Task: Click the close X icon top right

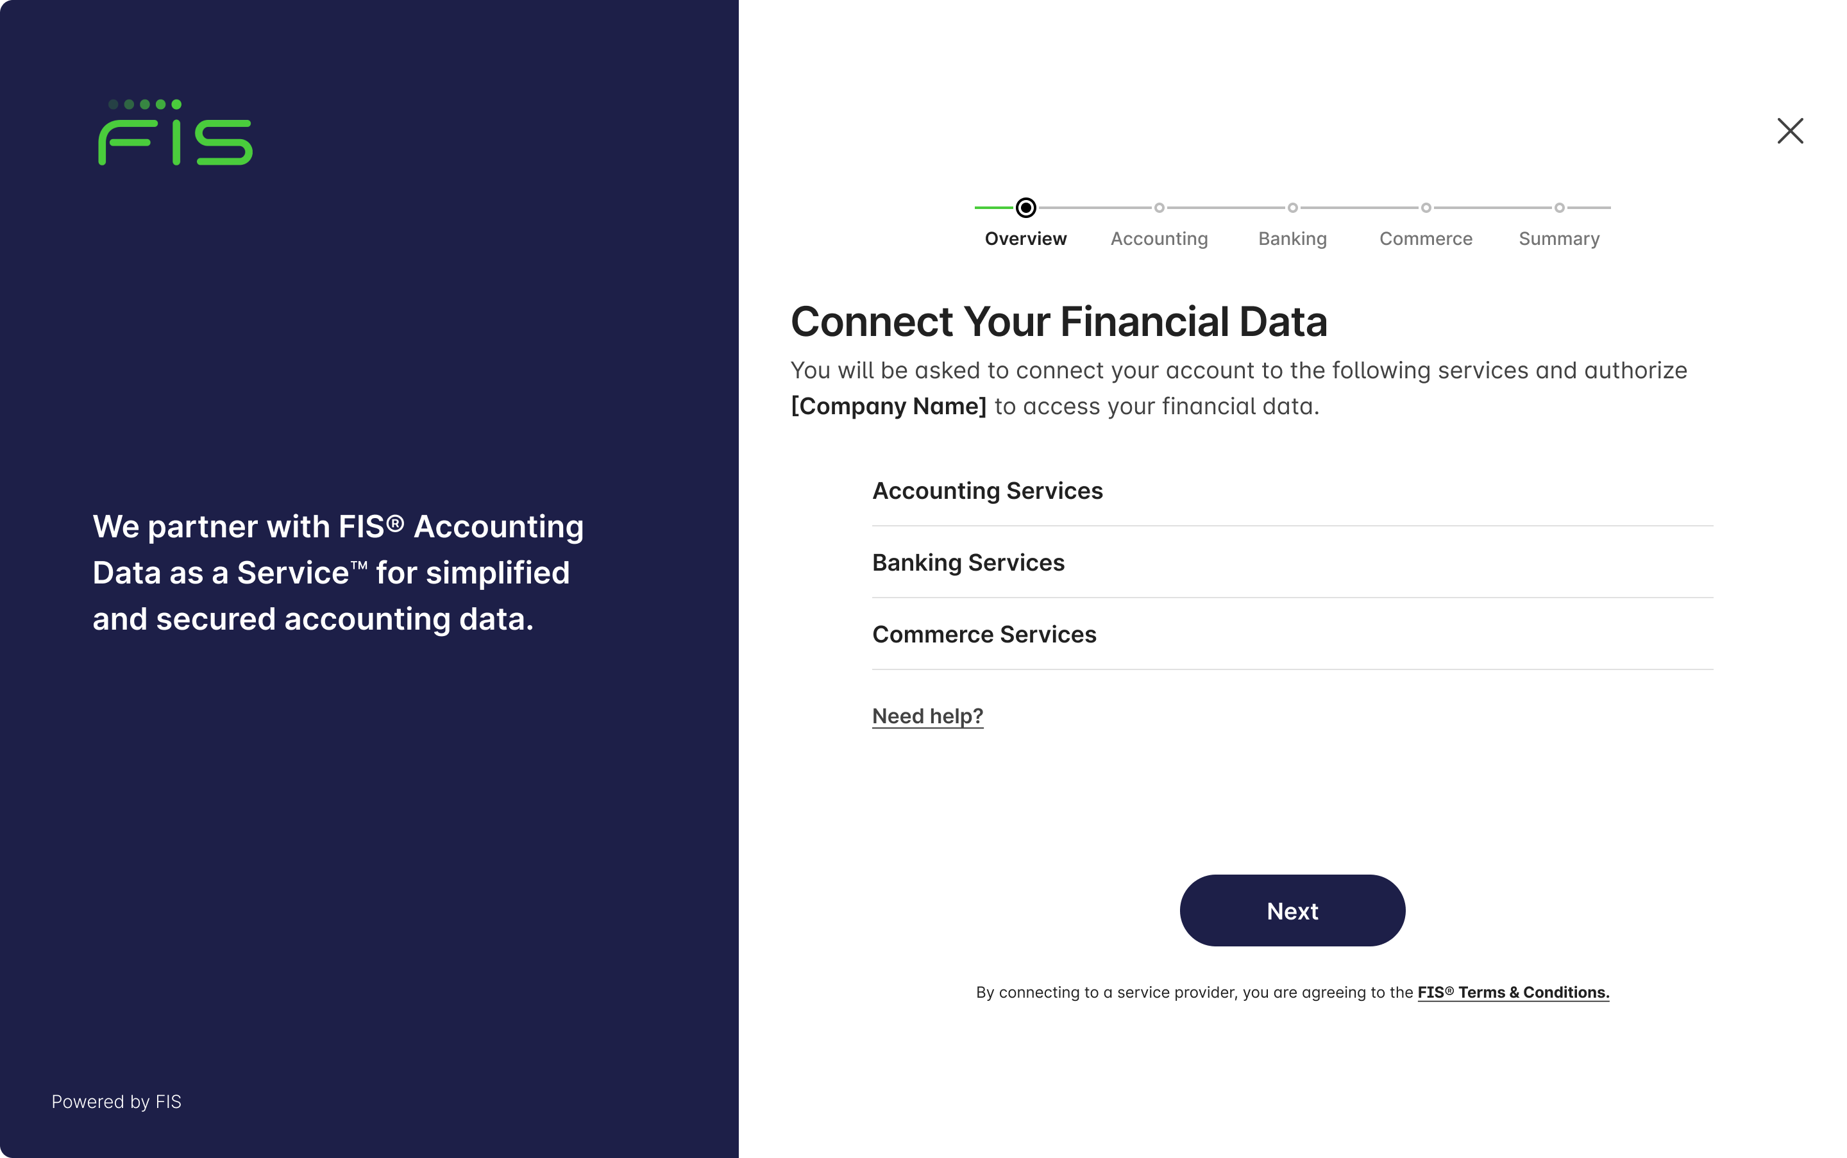Action: 1791,130
